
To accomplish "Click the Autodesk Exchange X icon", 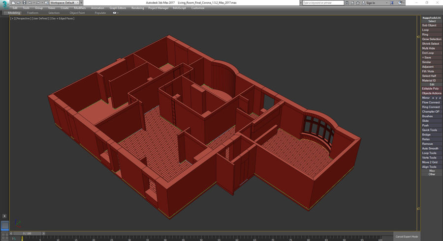I will (392, 3).
